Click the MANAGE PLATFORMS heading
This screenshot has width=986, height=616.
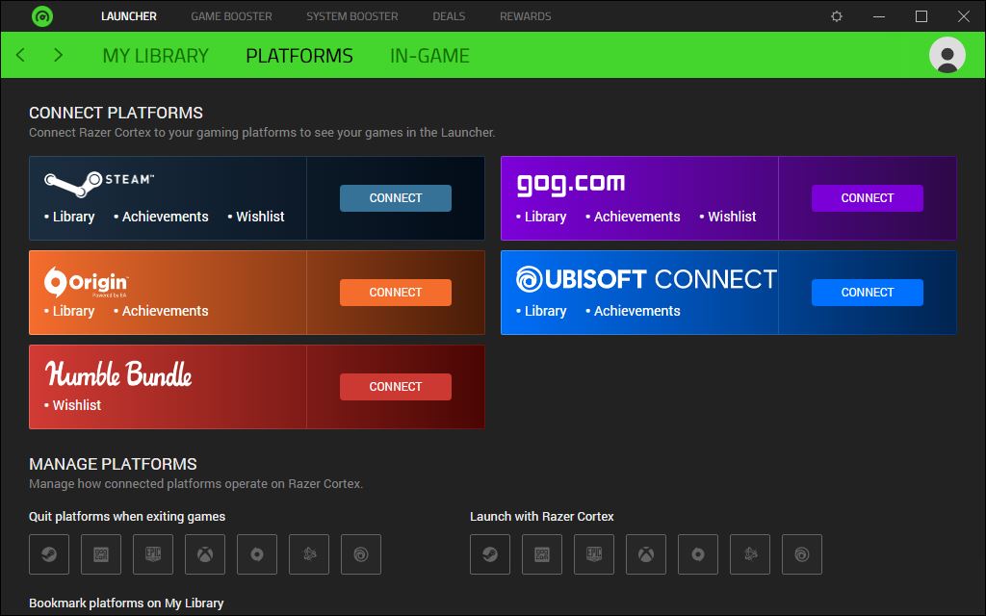tap(113, 464)
